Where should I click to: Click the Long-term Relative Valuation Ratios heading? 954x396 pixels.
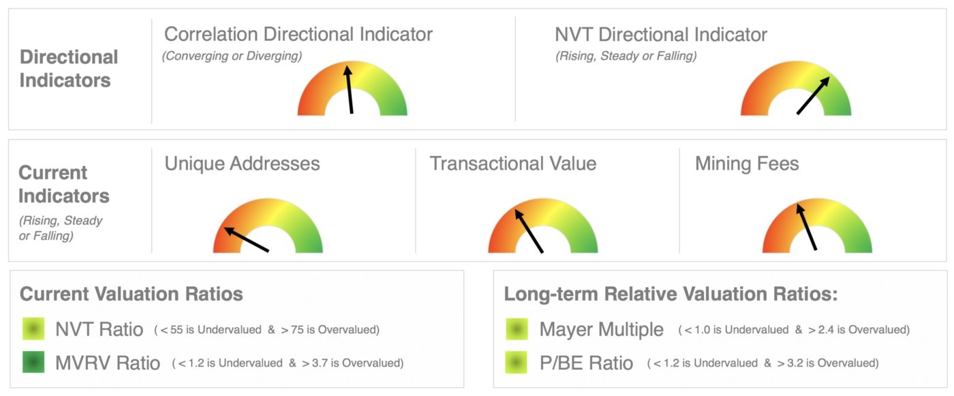671,294
